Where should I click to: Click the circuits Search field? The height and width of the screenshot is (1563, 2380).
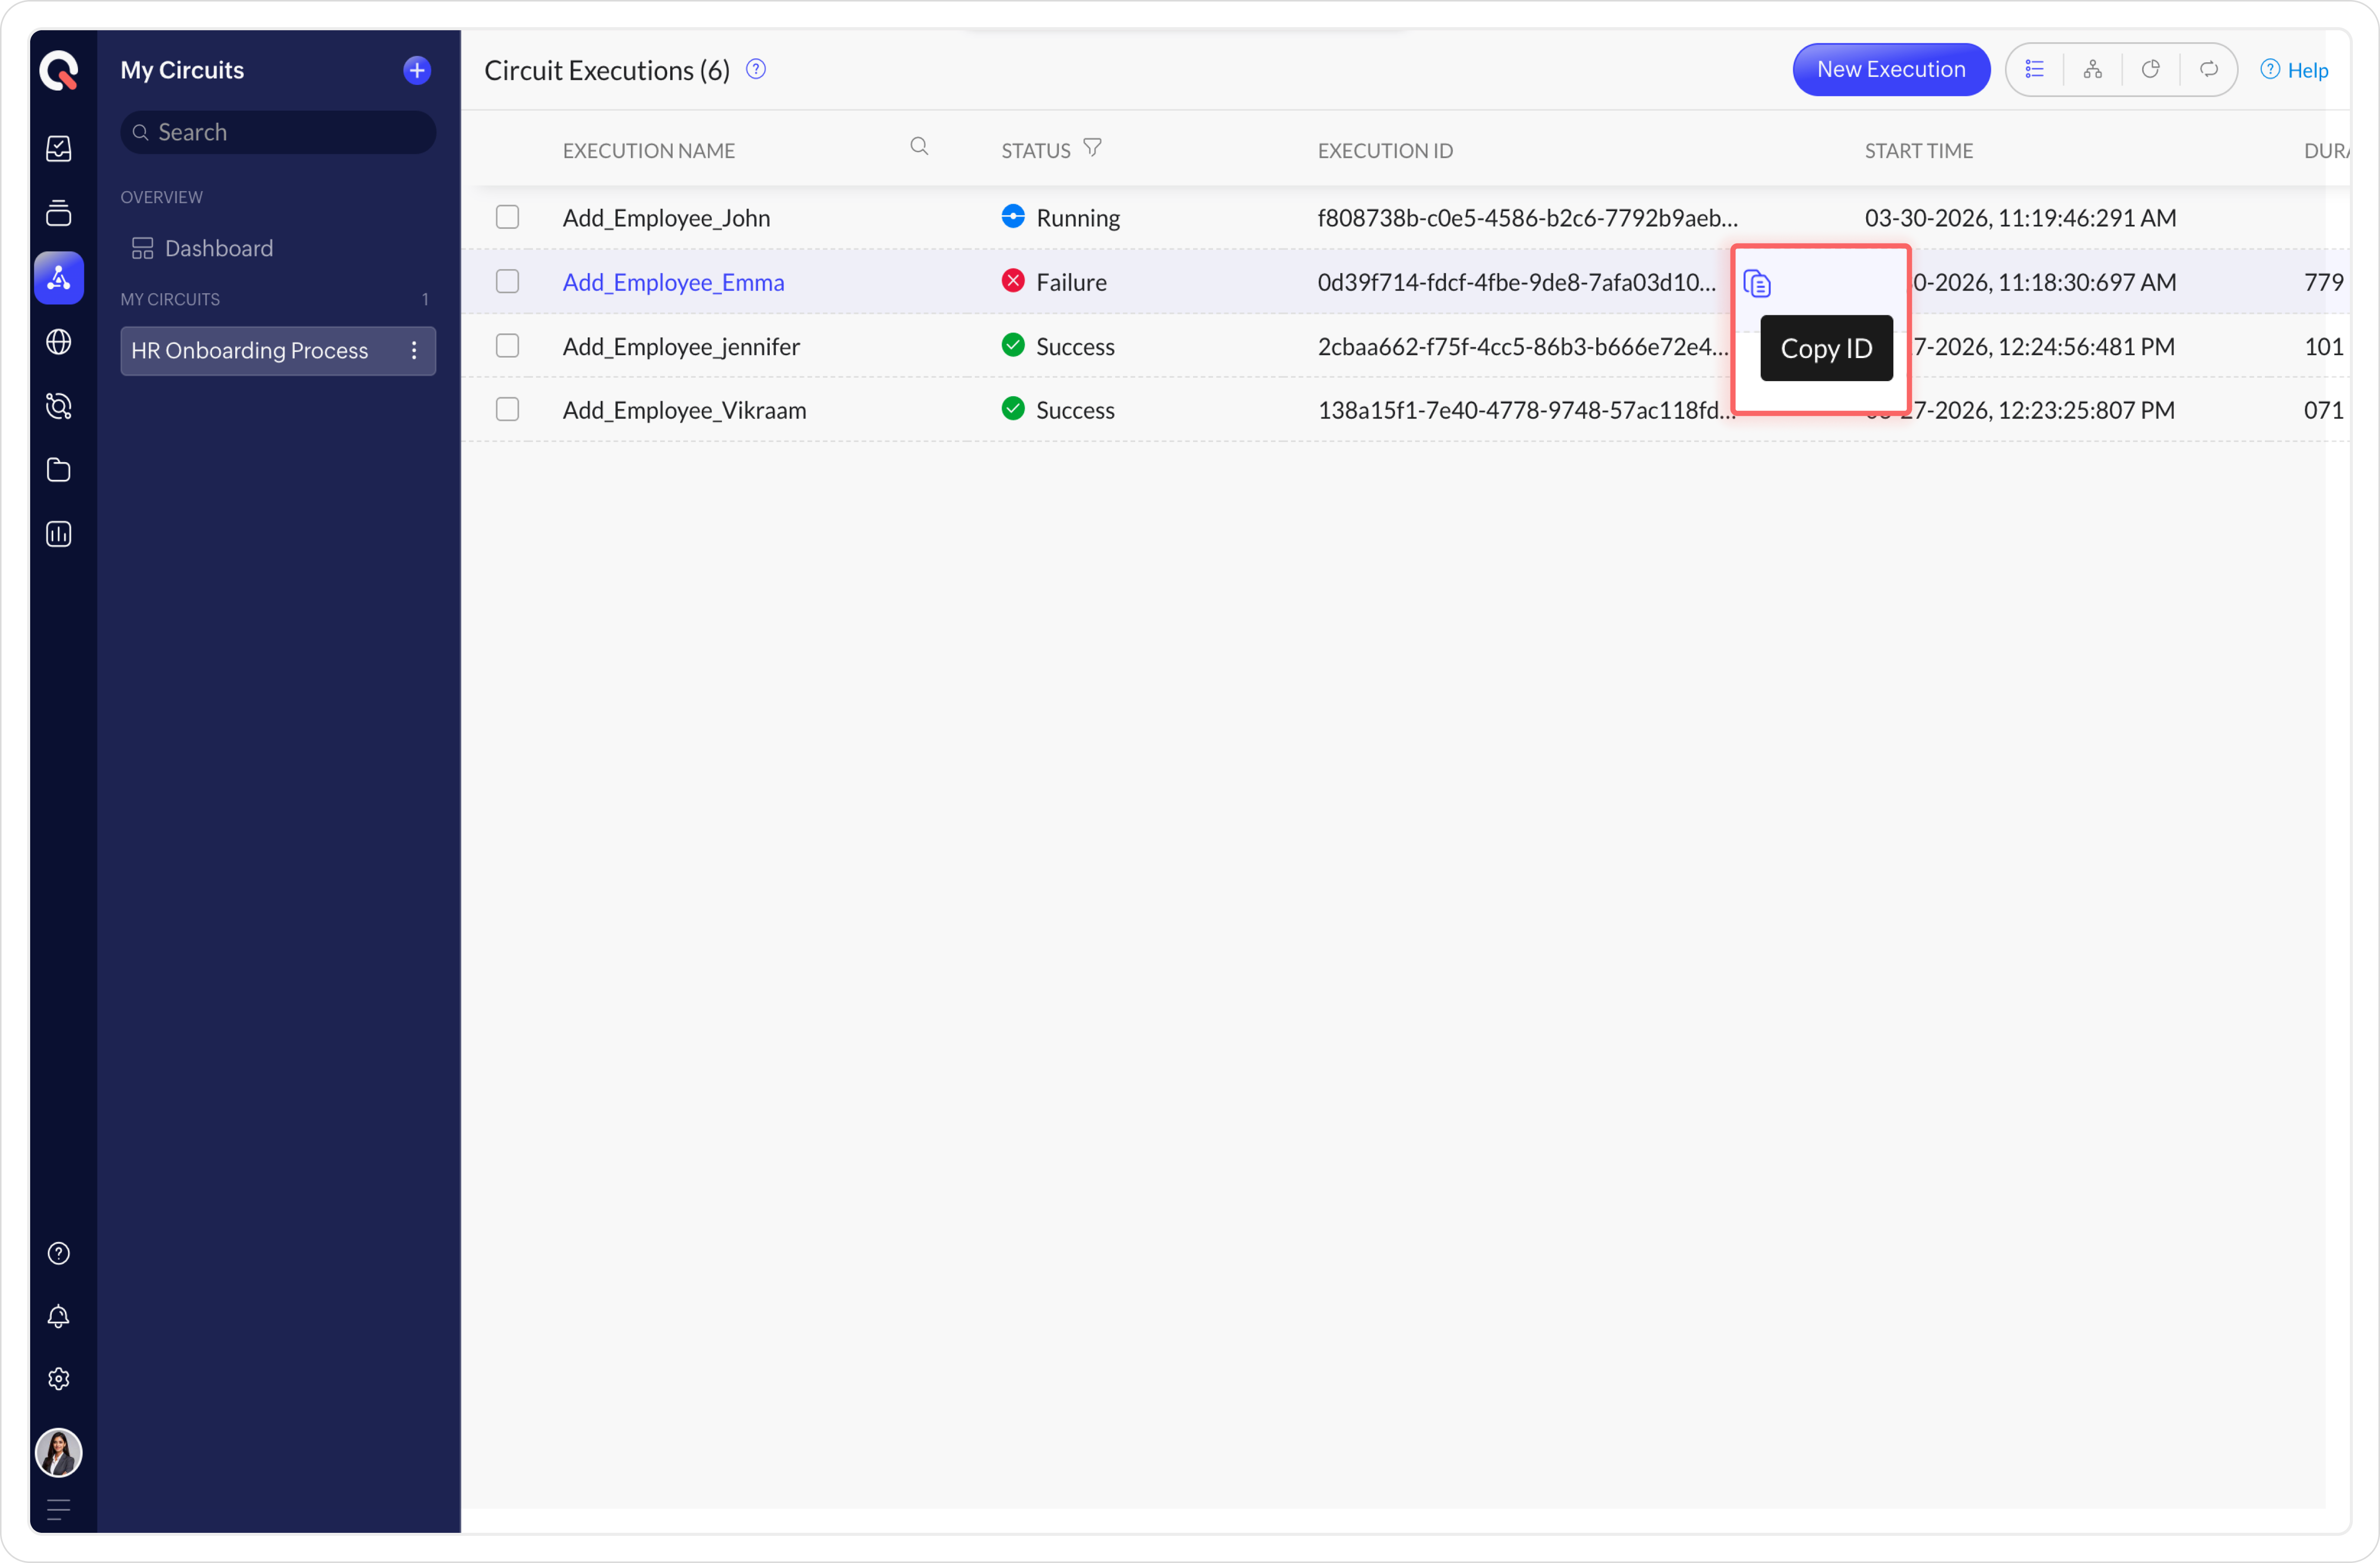point(278,132)
